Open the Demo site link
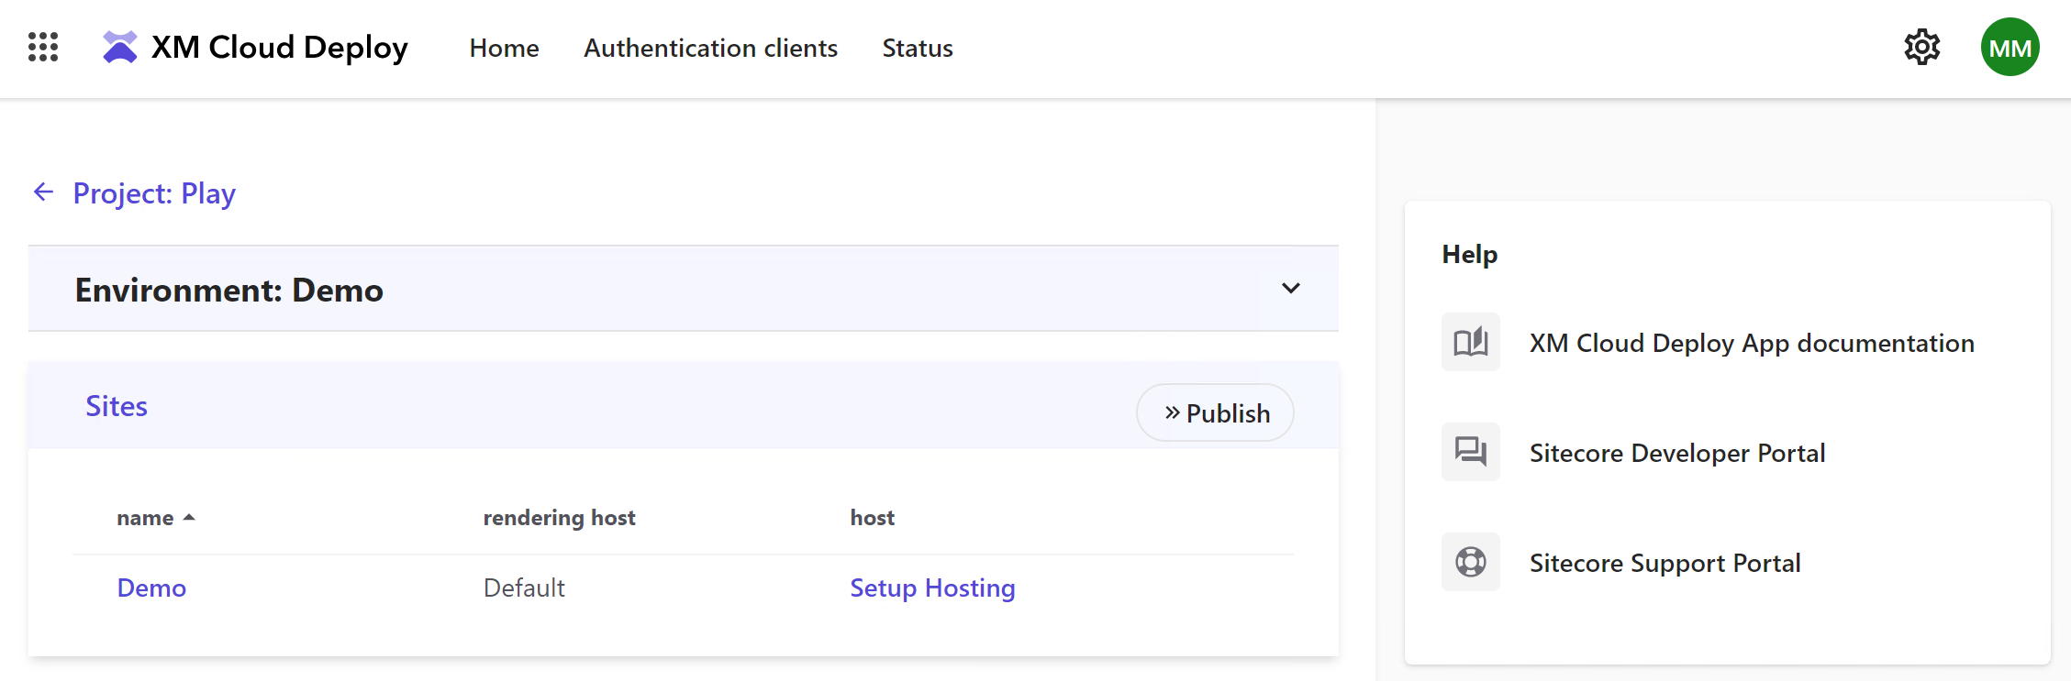This screenshot has height=681, width=2071. tap(151, 588)
